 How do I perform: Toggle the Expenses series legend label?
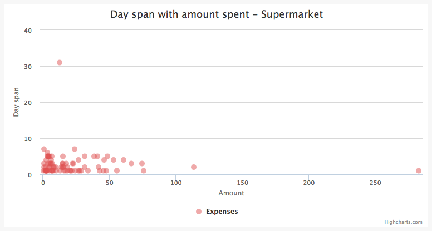pyautogui.click(x=222, y=212)
